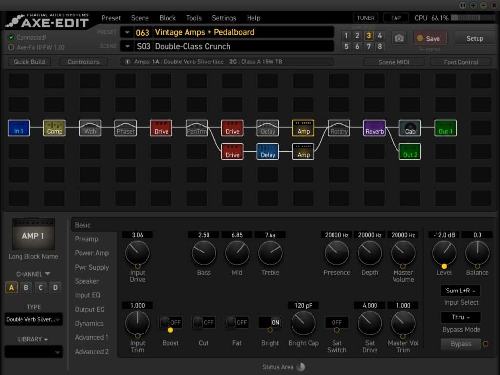500x375 pixels.
Task: Switch to the Speaker page
Action: coord(87,281)
